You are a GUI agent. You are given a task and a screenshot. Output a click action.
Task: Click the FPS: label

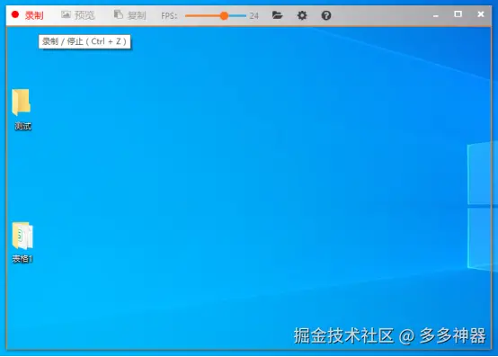169,15
